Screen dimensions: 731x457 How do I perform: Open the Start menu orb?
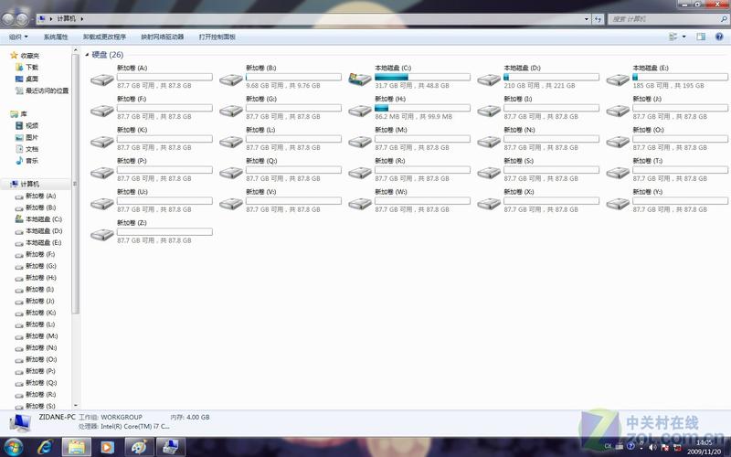pos(13,448)
